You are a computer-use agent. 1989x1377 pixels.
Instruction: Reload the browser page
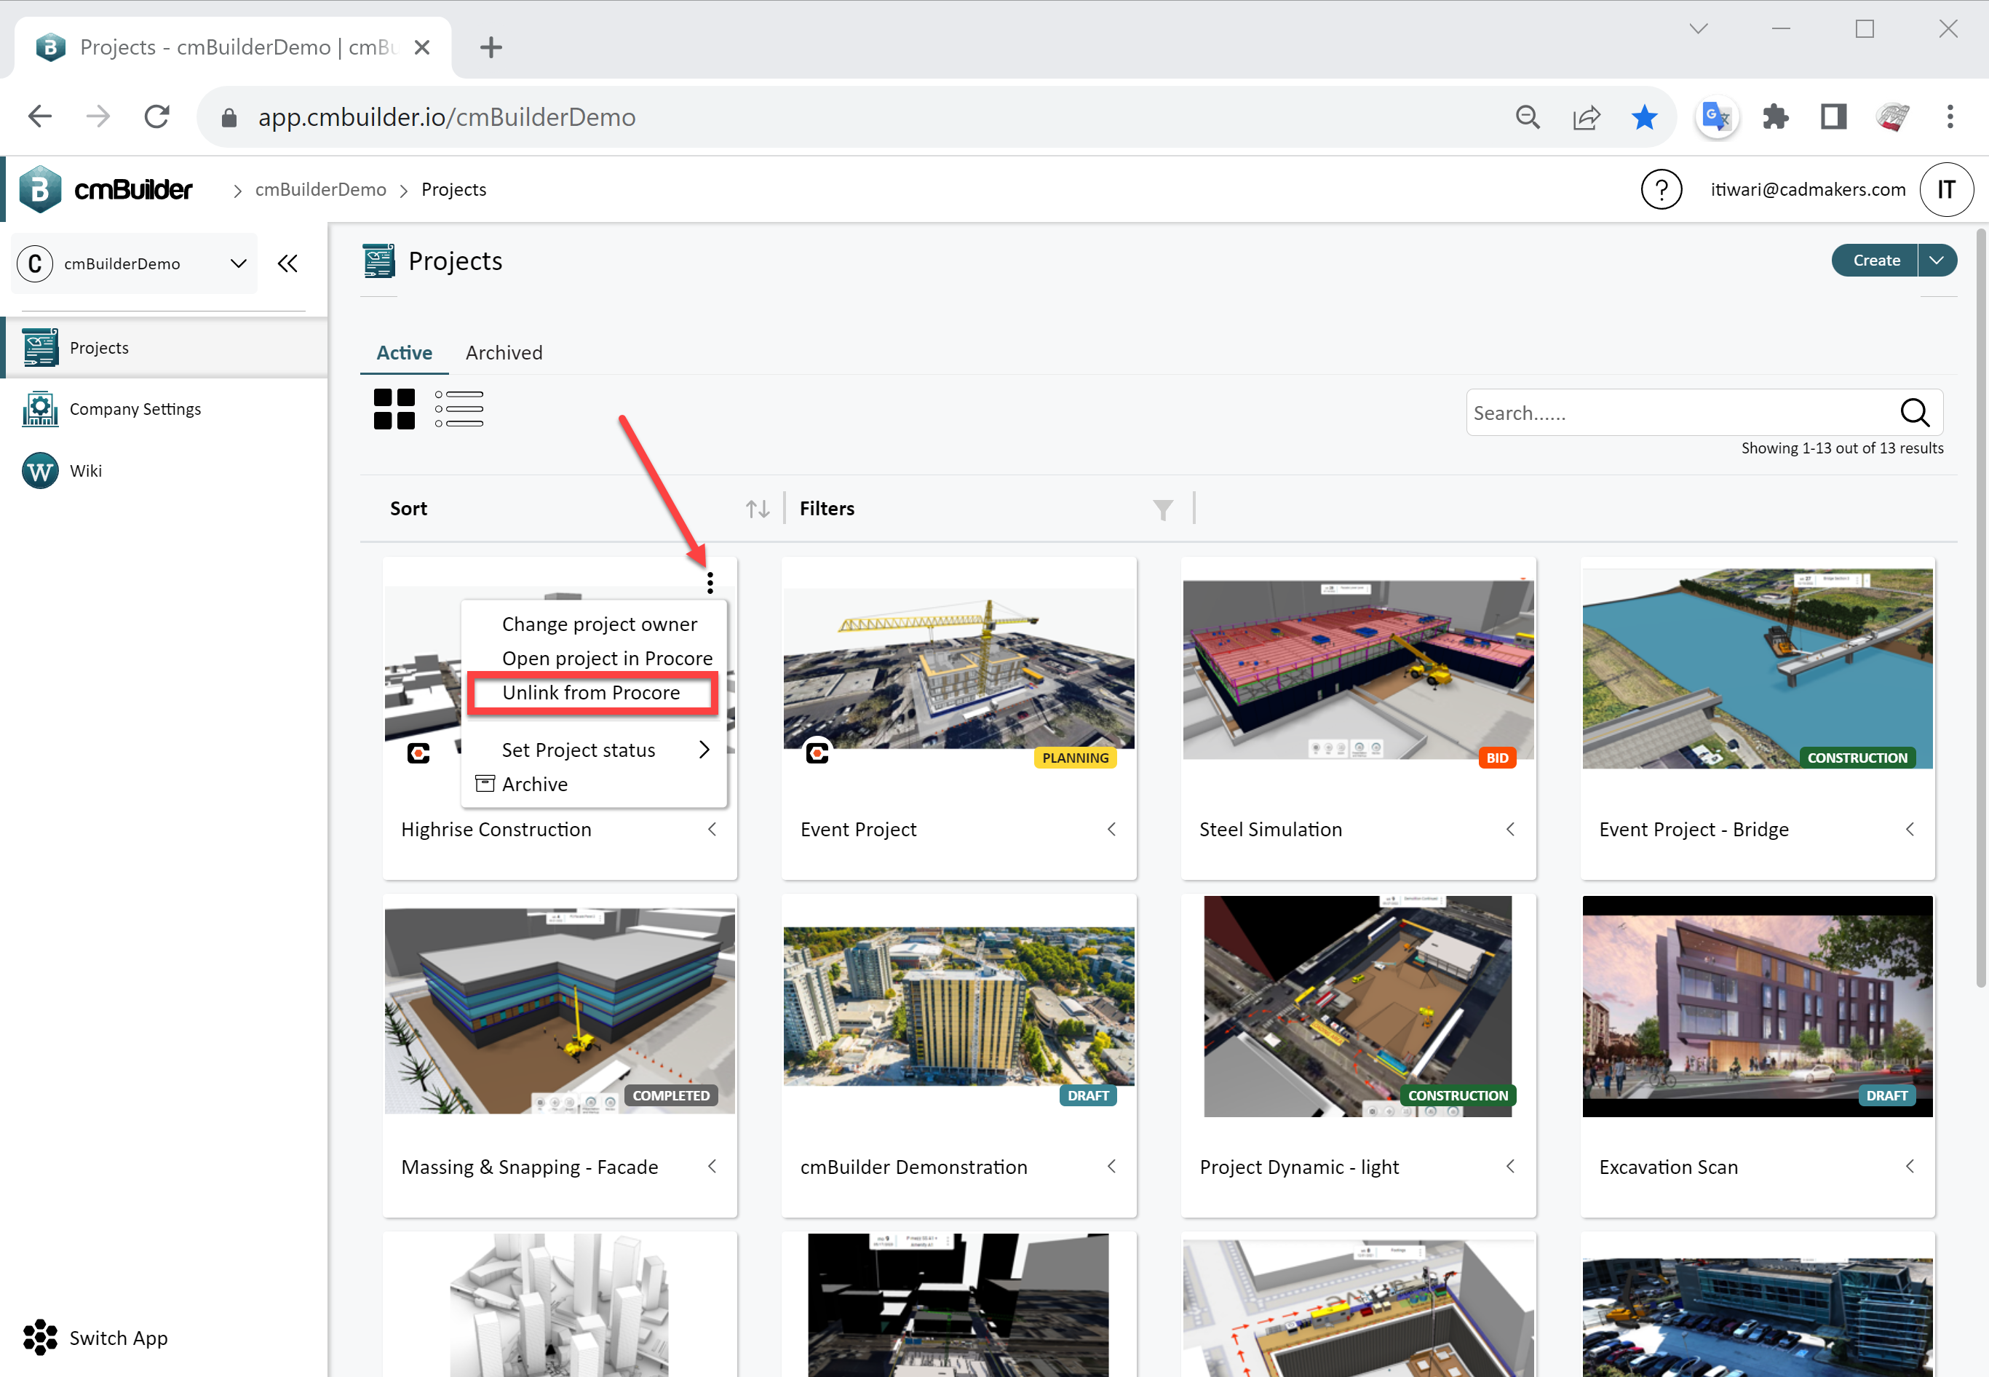click(x=156, y=116)
